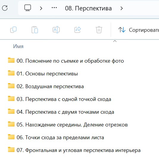The height and width of the screenshot is (160, 159).
Task: Select 03. Перспектива с одной точкой схода
Action: point(64,99)
